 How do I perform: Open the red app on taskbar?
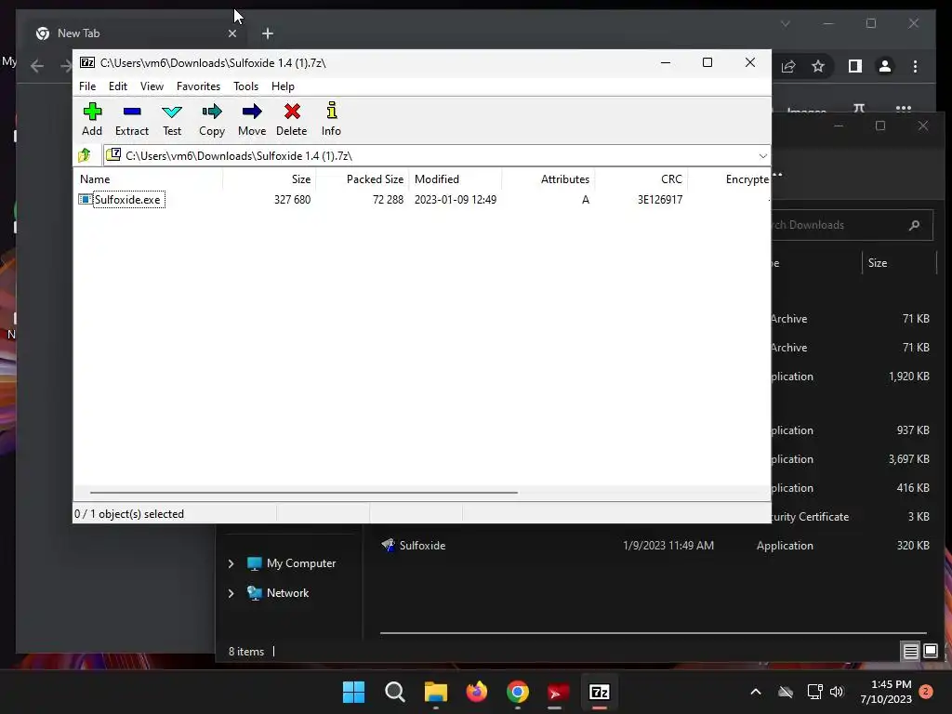558,692
